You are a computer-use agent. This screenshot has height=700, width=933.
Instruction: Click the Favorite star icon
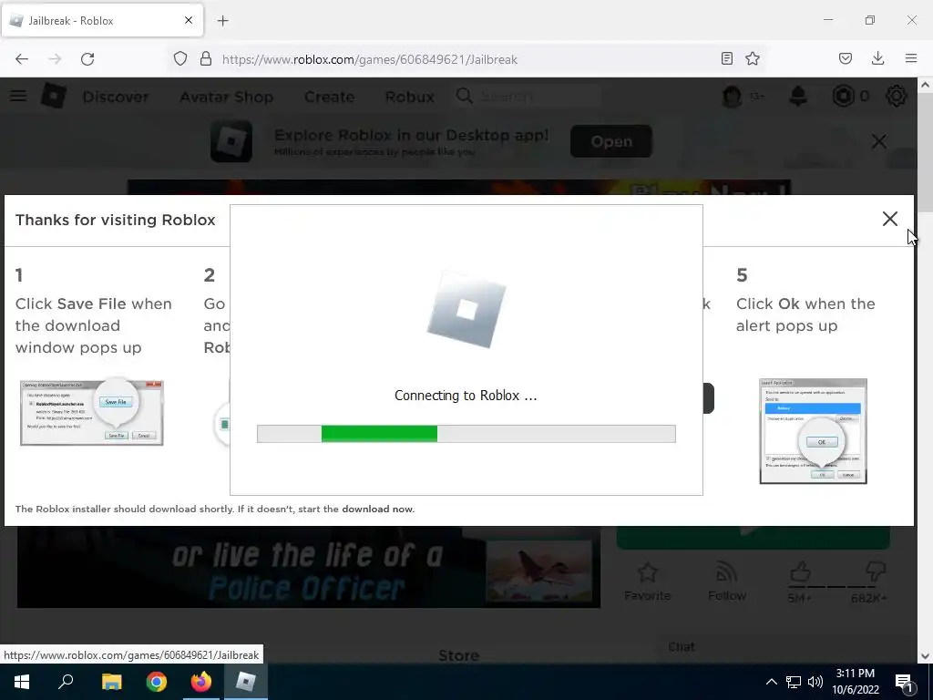click(648, 572)
